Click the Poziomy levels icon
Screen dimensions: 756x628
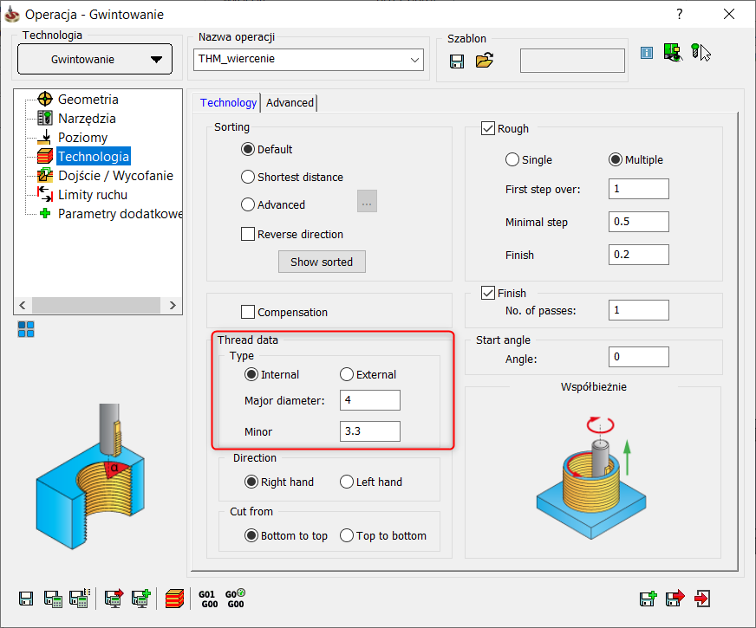(x=44, y=137)
